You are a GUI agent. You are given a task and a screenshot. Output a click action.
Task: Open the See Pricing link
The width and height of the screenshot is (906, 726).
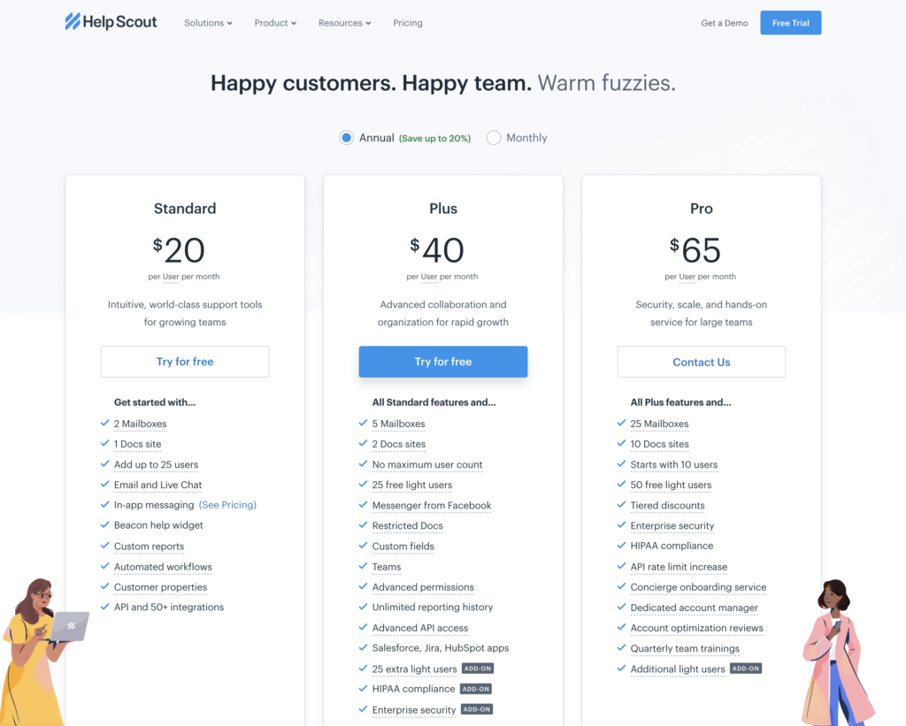point(227,505)
